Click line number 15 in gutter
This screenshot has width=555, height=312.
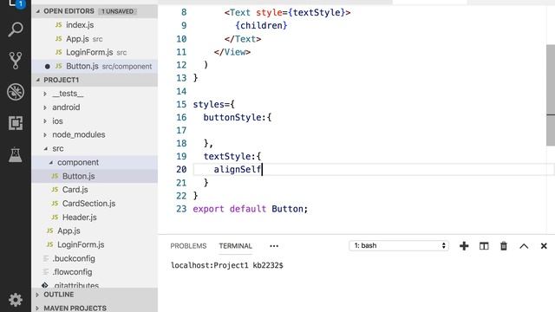(x=181, y=105)
